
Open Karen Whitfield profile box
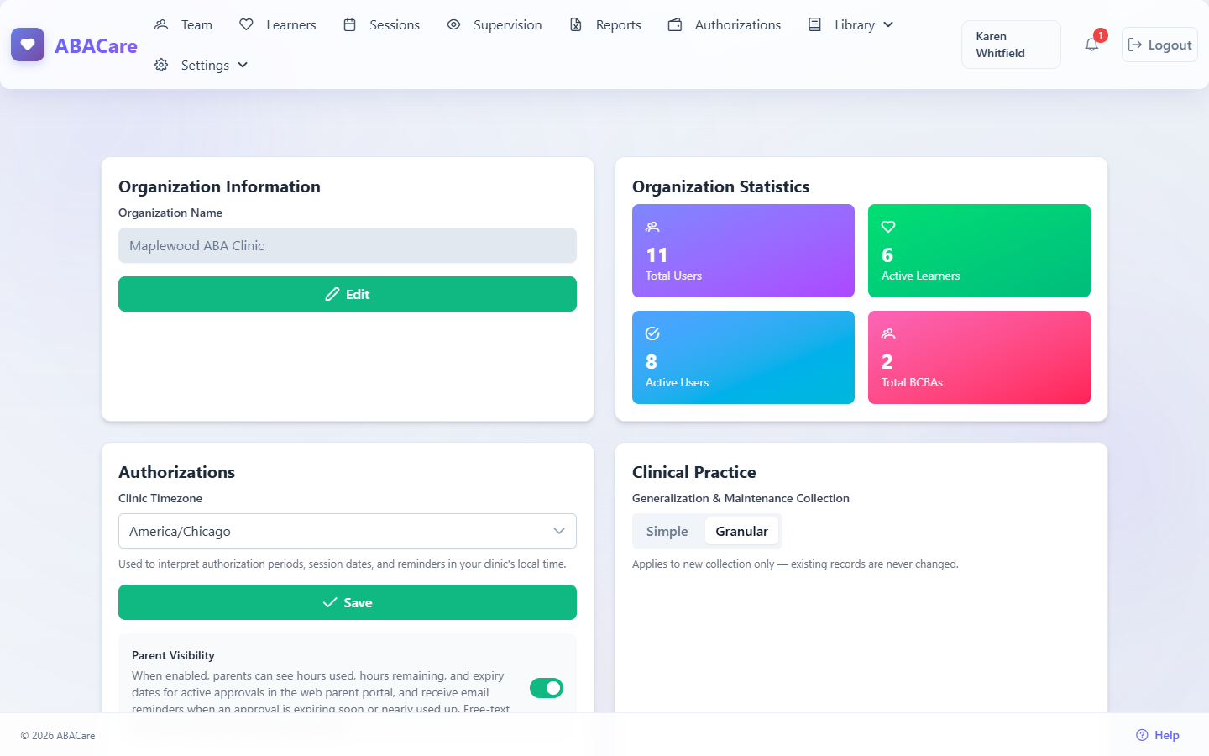[x=1011, y=45]
